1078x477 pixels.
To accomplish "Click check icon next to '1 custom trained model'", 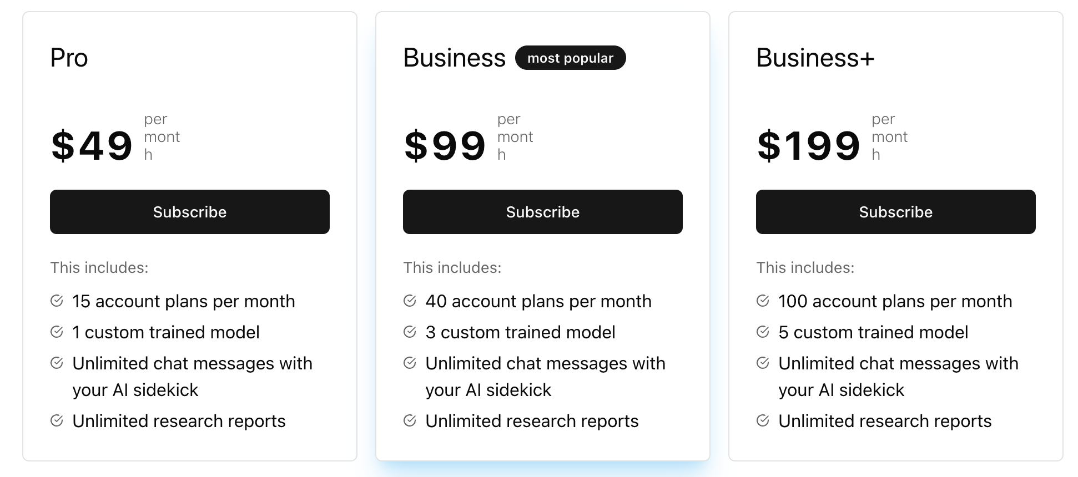I will [57, 332].
